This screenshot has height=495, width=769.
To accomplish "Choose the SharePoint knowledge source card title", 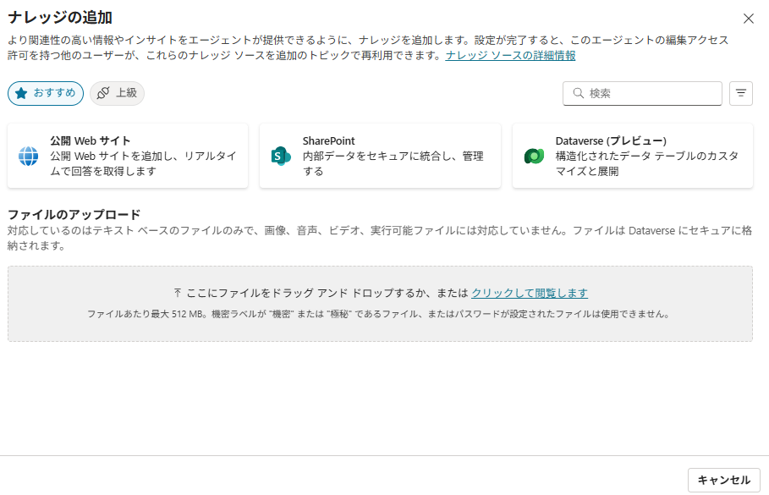I will (x=328, y=140).
